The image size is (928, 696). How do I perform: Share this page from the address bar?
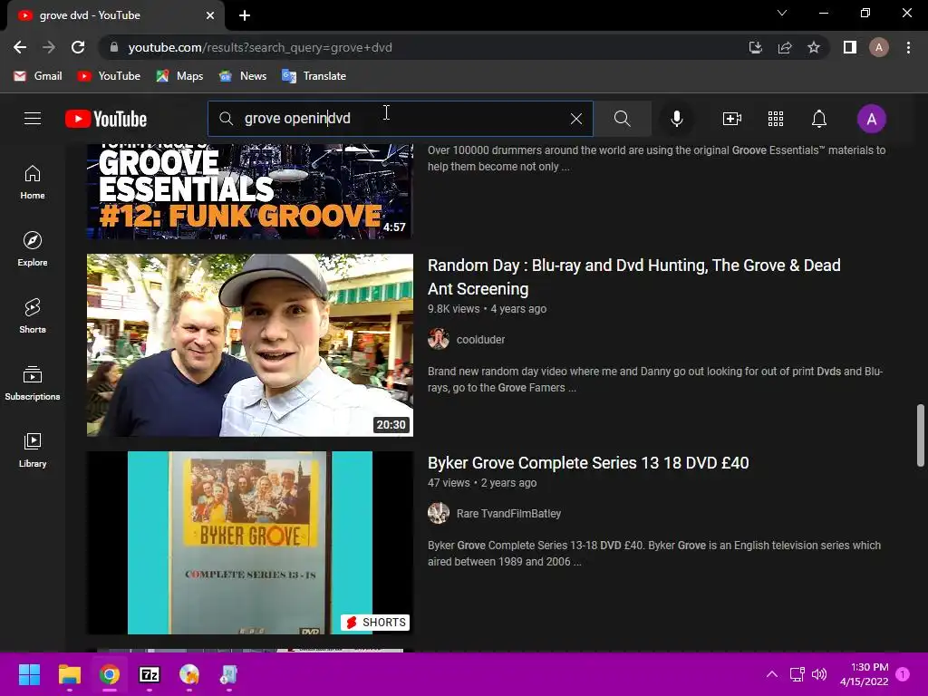[x=785, y=47]
